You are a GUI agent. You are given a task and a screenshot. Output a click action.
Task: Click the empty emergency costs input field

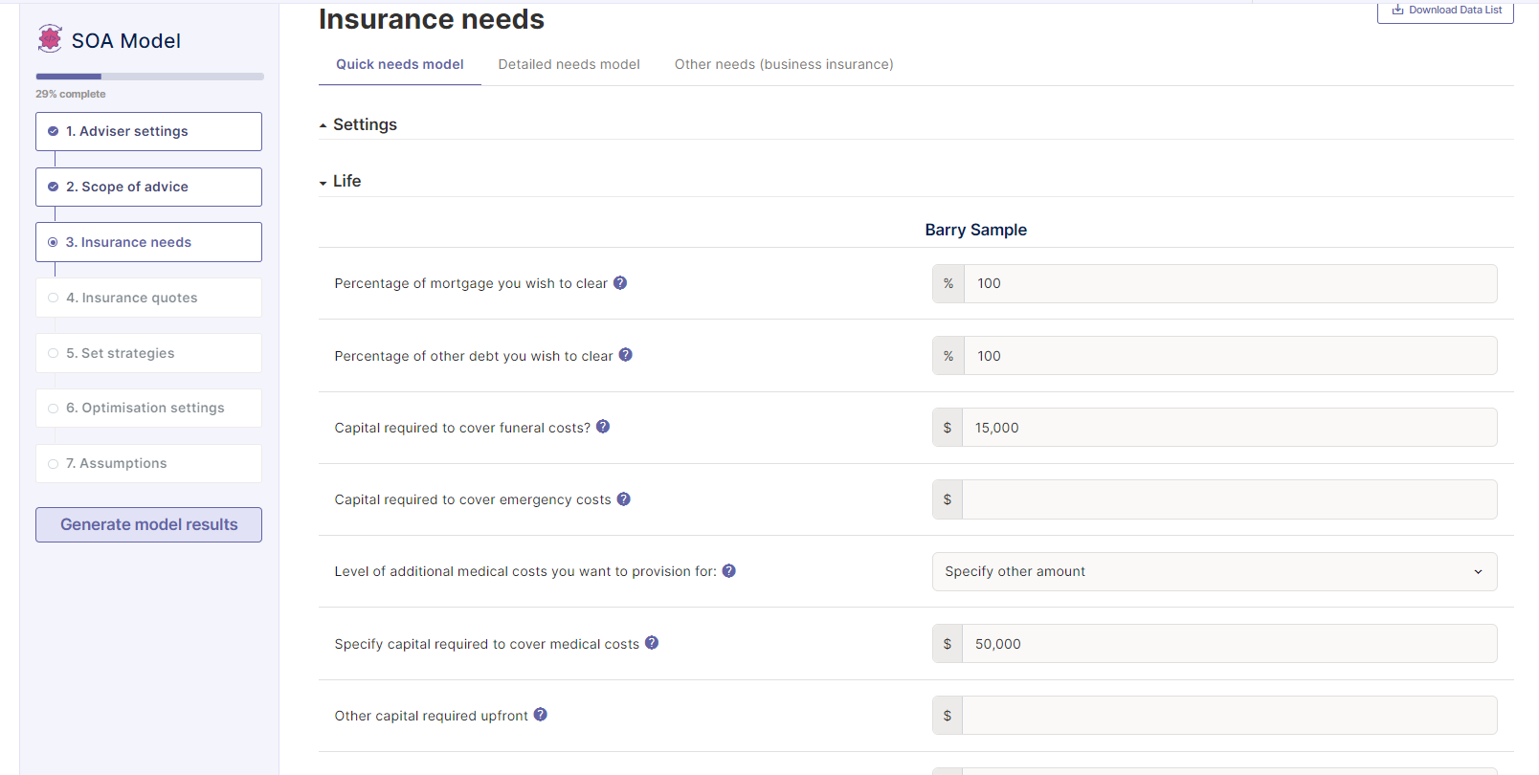click(1229, 499)
